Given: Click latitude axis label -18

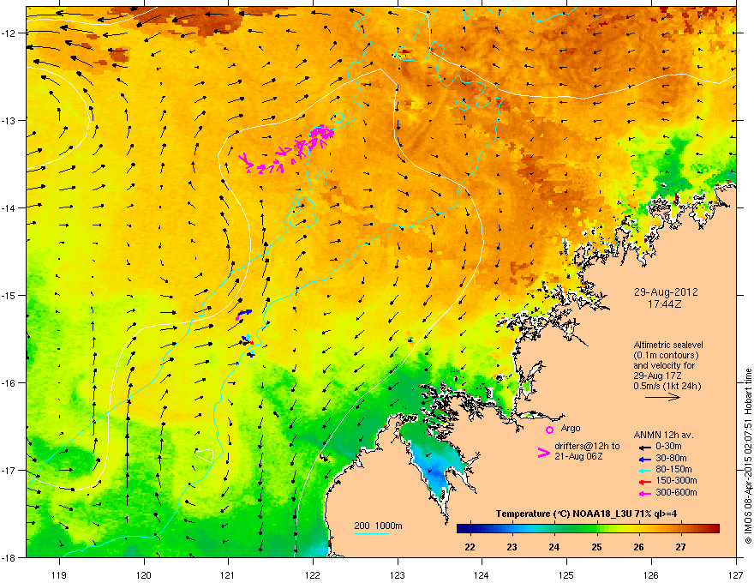Looking at the screenshot, I should tap(9, 557).
